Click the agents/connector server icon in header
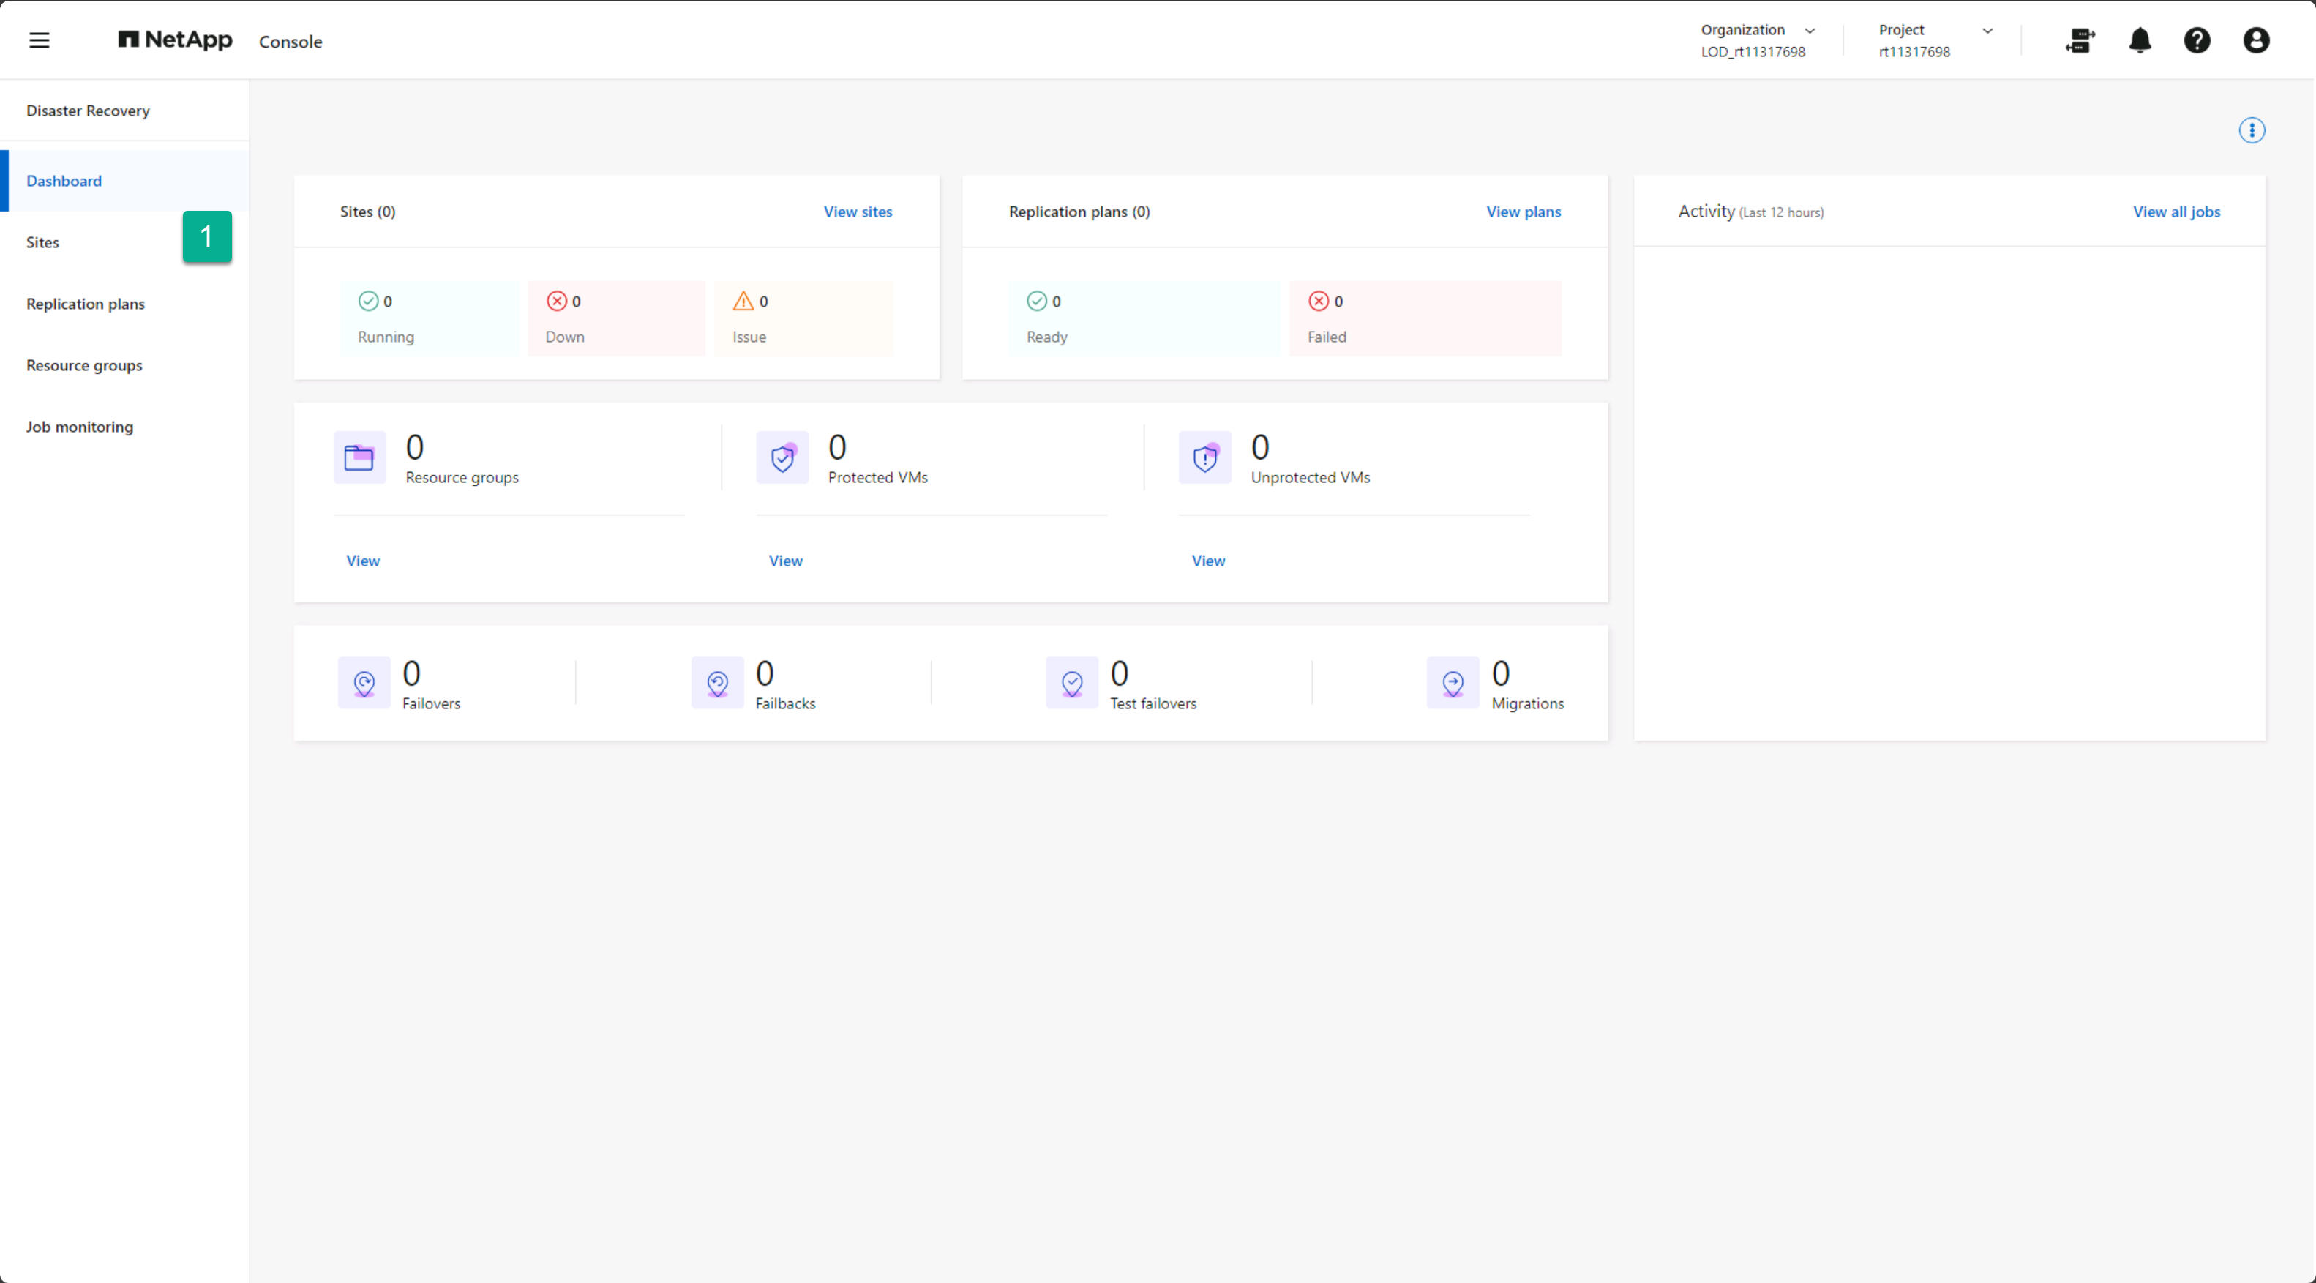The height and width of the screenshot is (1283, 2316). pyautogui.click(x=2080, y=40)
